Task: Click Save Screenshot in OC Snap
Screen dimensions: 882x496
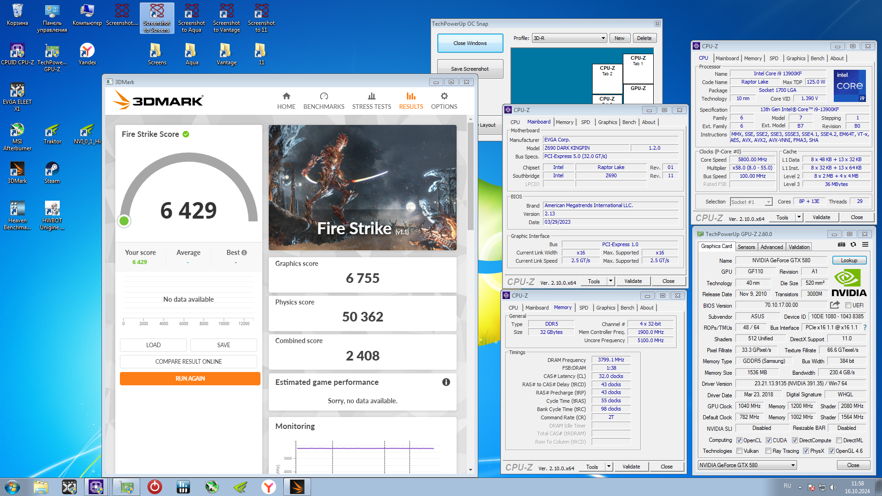Action: coord(470,69)
